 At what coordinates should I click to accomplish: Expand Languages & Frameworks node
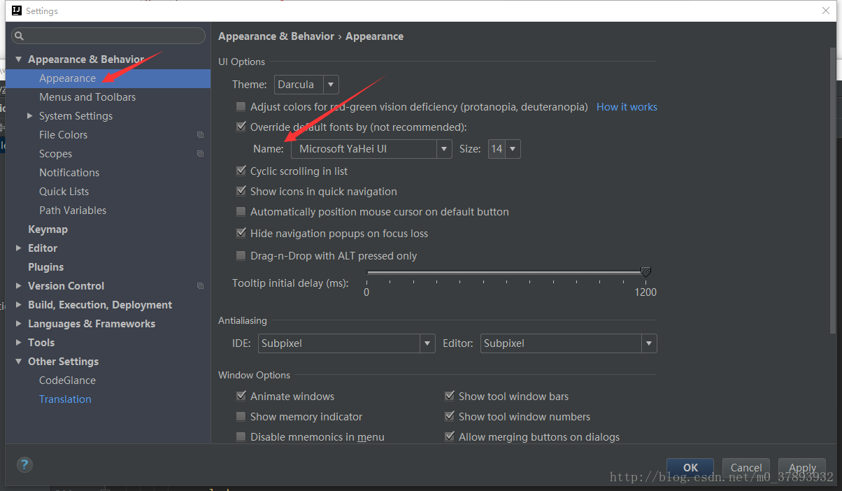(19, 324)
